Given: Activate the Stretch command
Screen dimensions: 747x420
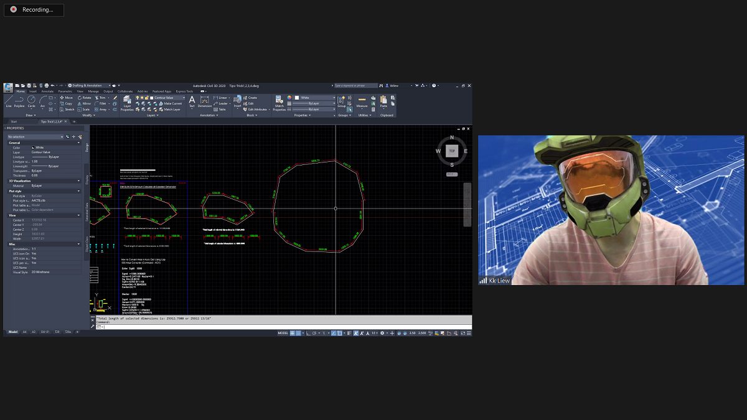Looking at the screenshot, I should click(67, 110).
